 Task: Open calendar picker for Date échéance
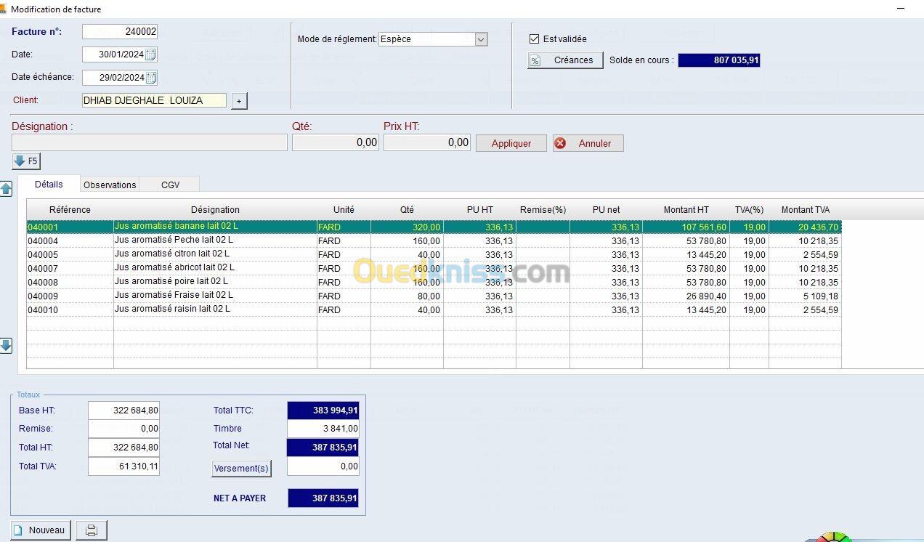[x=150, y=78]
